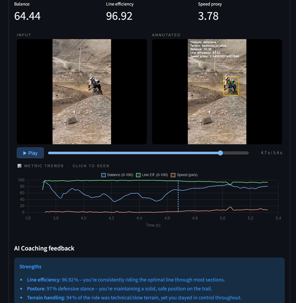Click the playback slider thumb
Screen dimensions: 296x303
[x=220, y=153]
